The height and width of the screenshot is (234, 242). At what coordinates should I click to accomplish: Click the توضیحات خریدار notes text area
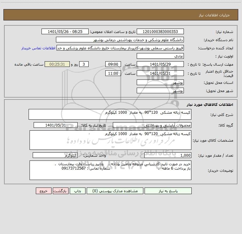click(110, 170)
